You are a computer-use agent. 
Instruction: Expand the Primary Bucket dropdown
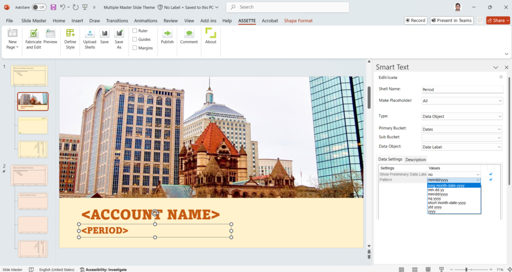[x=499, y=129]
